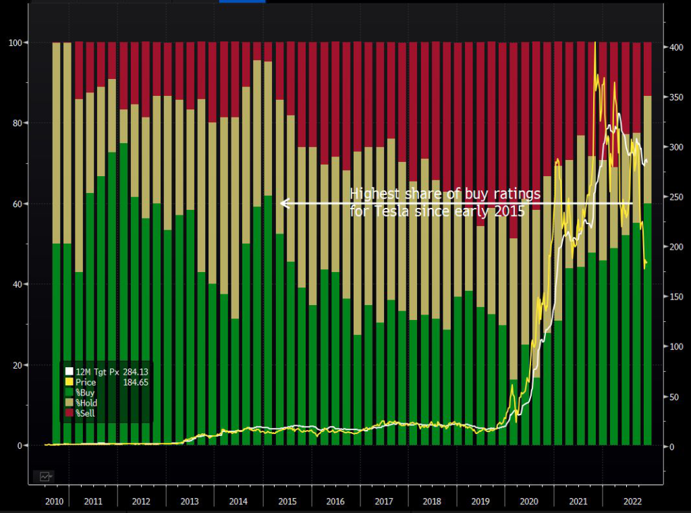691x513 pixels.
Task: Select the 'Highest share of buy ratings' annotation
Action: [445, 202]
